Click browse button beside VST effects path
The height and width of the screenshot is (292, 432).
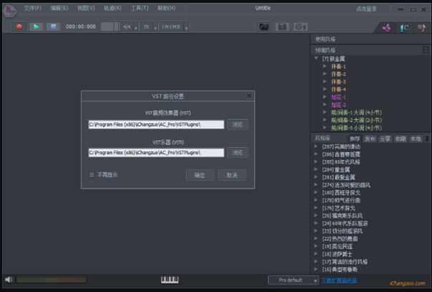pos(237,124)
